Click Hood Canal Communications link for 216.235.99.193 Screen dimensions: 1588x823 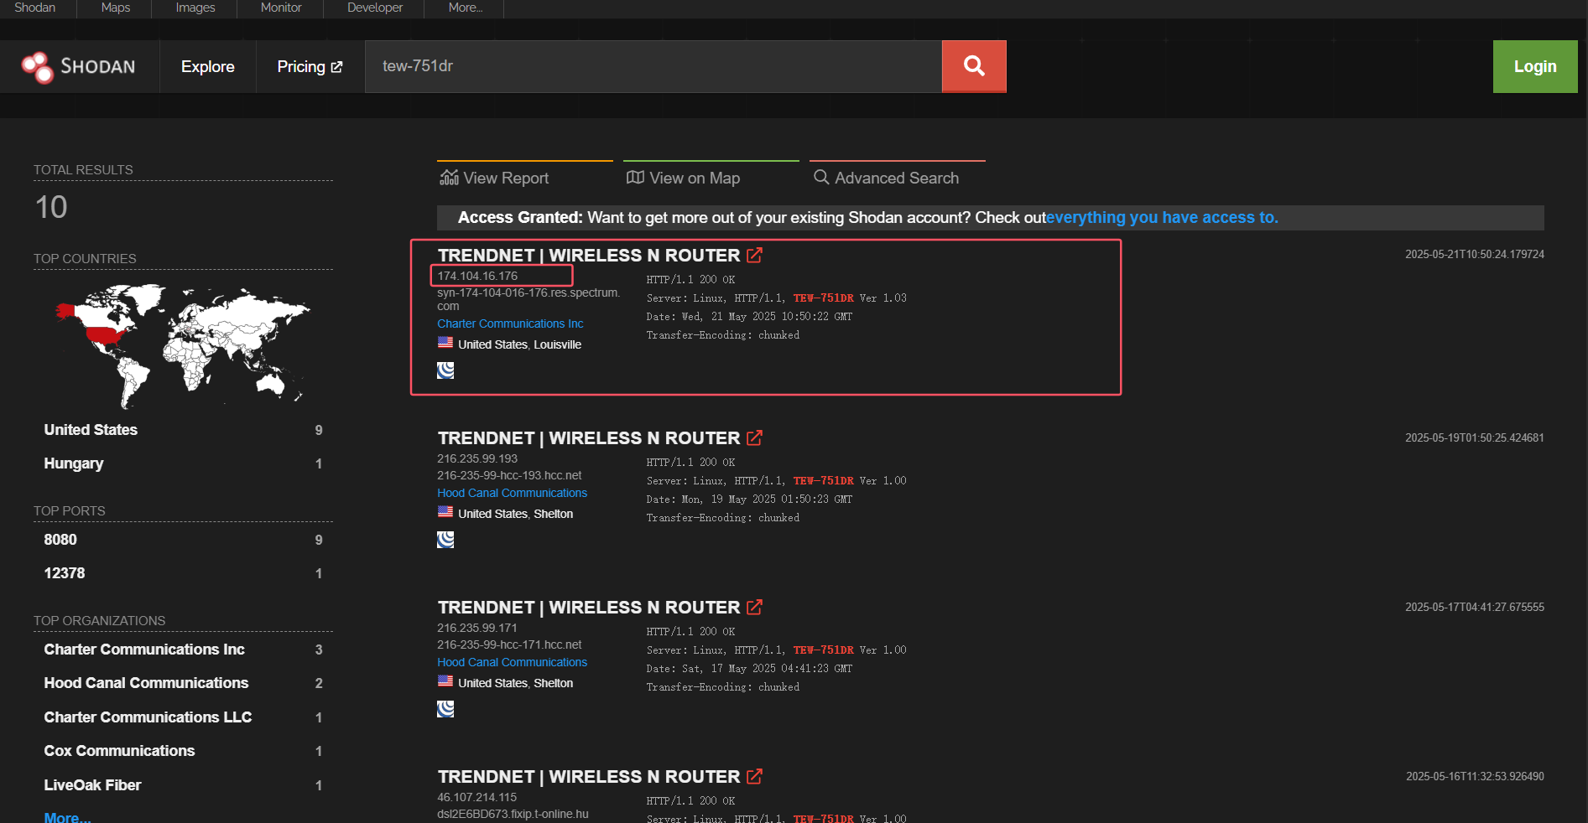[x=512, y=493]
